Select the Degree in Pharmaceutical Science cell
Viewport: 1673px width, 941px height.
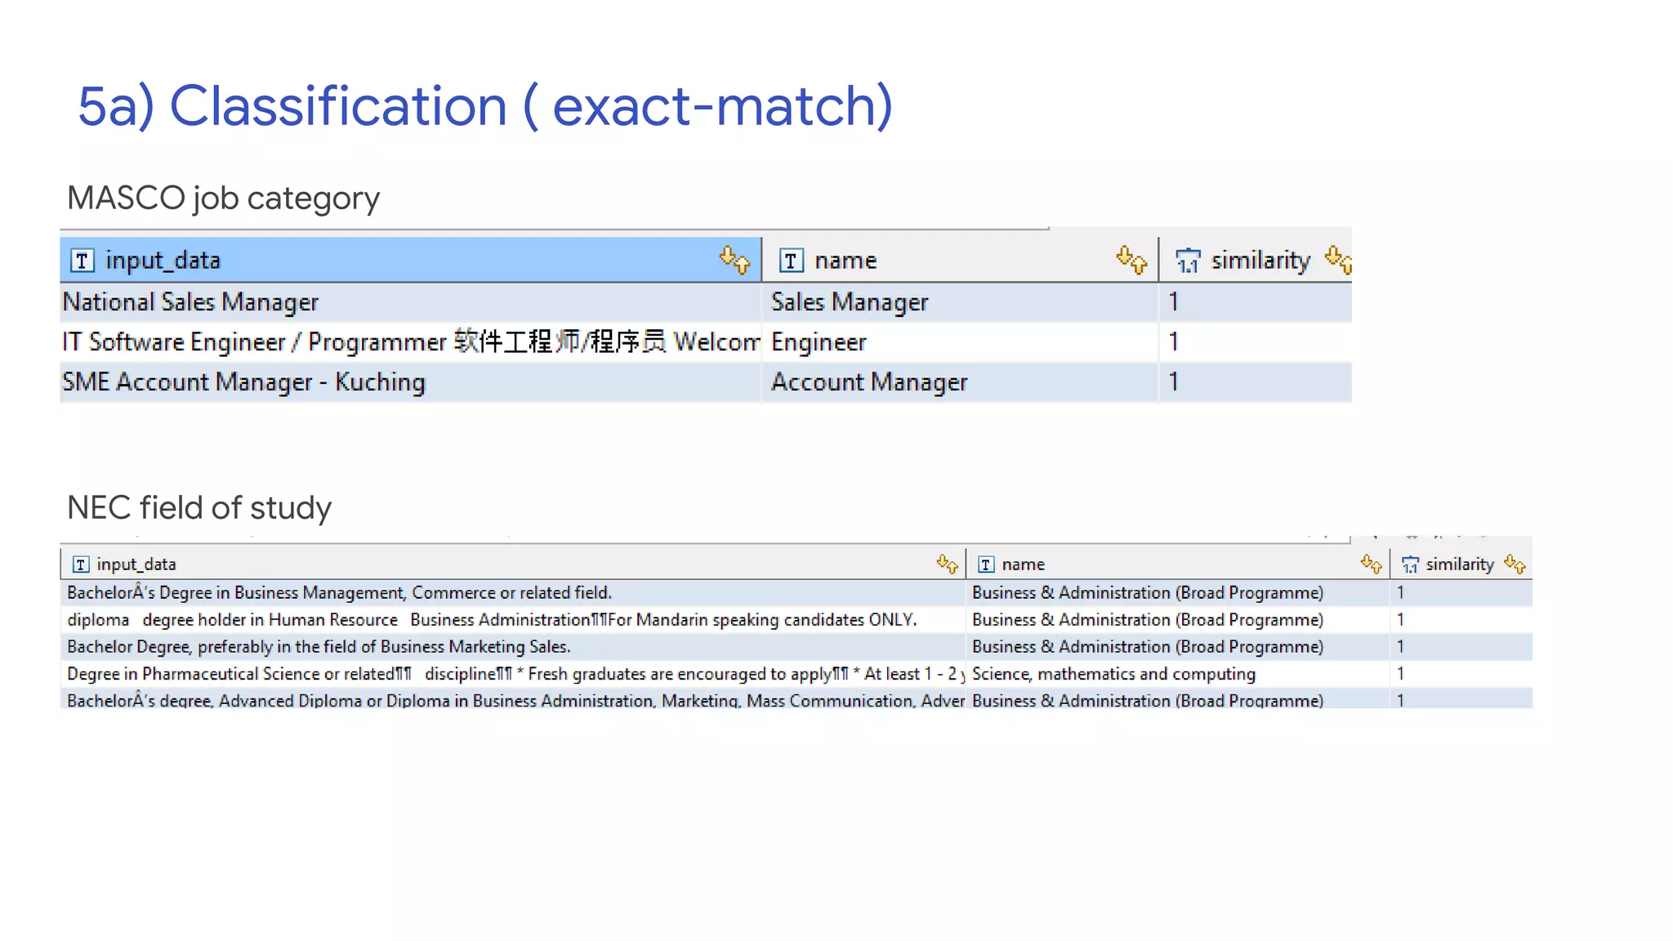[x=513, y=674]
